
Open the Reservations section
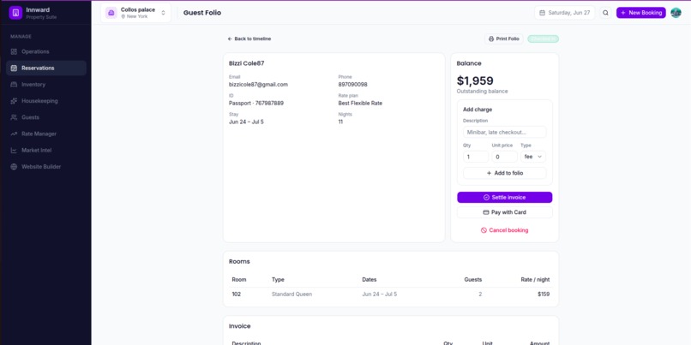point(45,68)
